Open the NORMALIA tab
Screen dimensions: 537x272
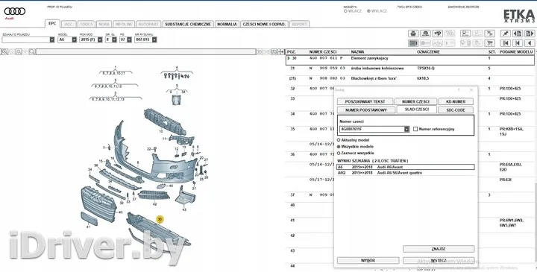(x=227, y=25)
